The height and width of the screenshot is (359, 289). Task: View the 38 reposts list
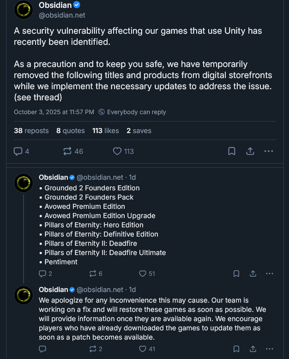[31, 131]
